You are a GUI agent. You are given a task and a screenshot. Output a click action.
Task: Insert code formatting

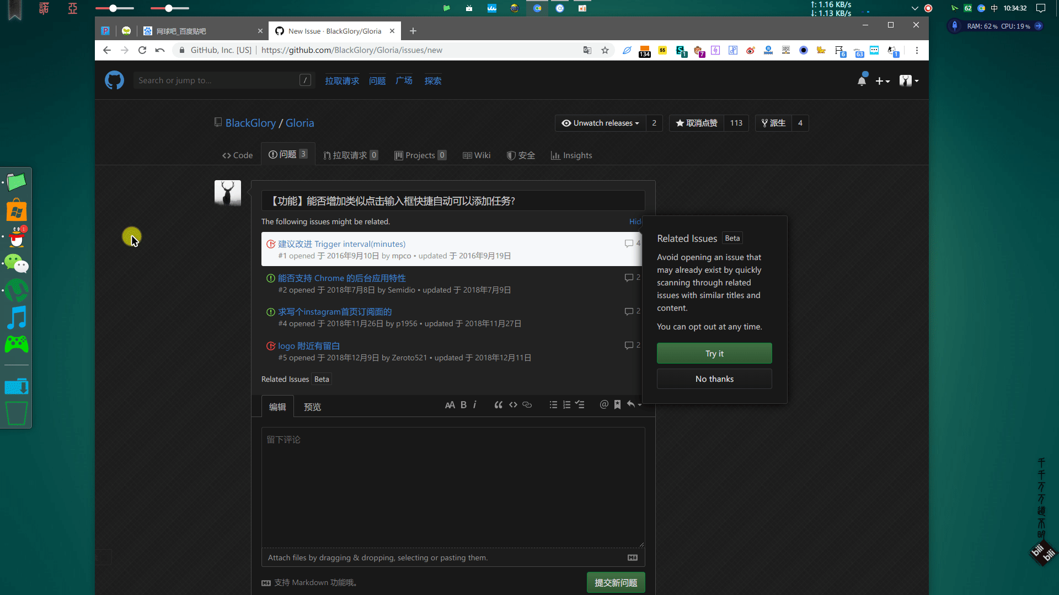click(x=513, y=405)
